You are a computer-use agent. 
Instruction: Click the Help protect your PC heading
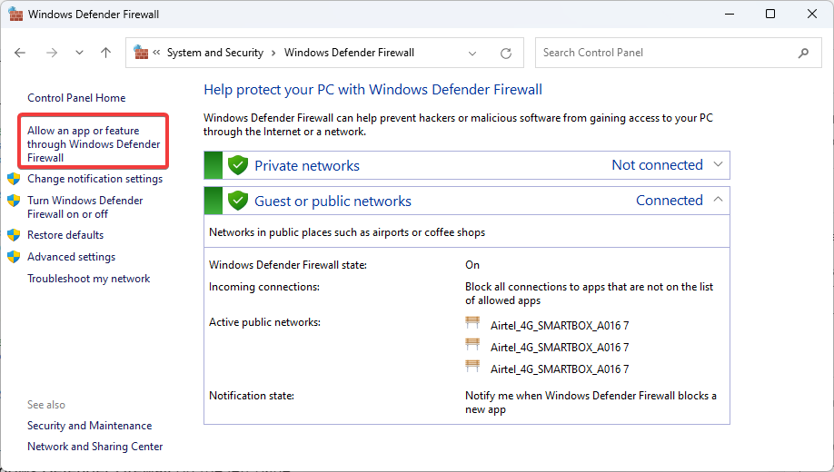(x=372, y=90)
